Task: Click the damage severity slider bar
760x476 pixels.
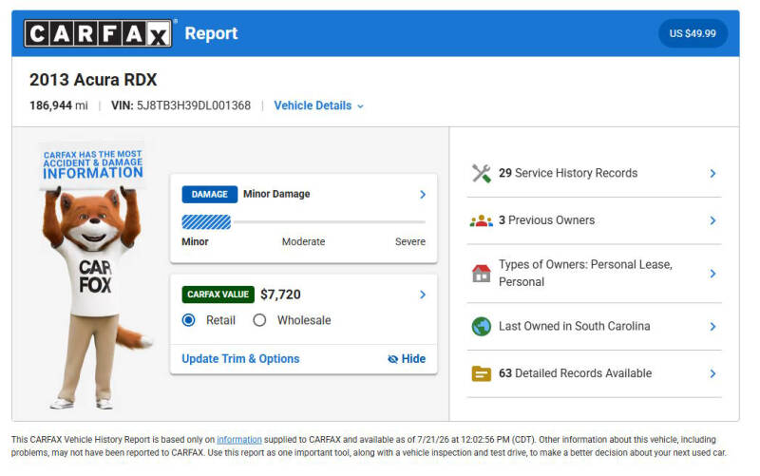Action: click(303, 222)
